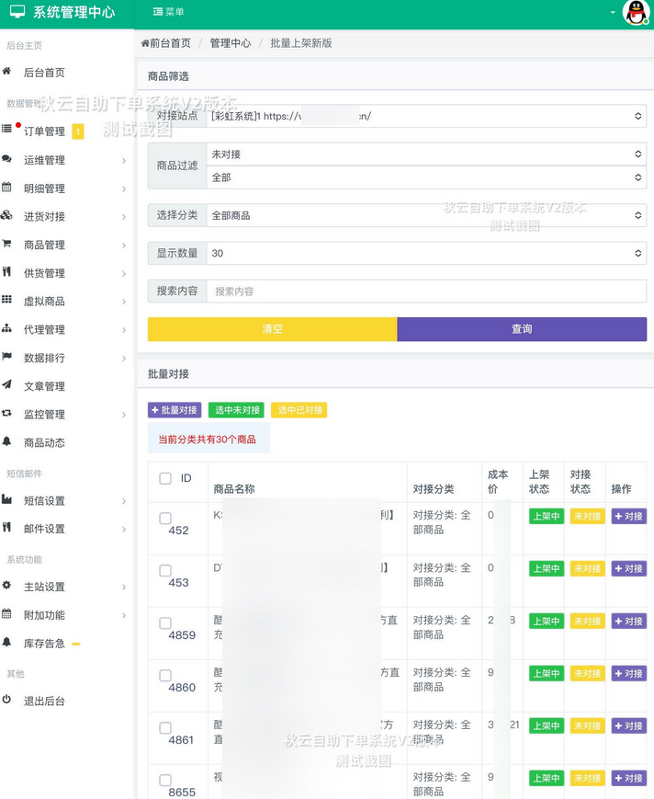Click the green 选中未对接 button
Screen dimensions: 654x799
pyautogui.click(x=237, y=410)
